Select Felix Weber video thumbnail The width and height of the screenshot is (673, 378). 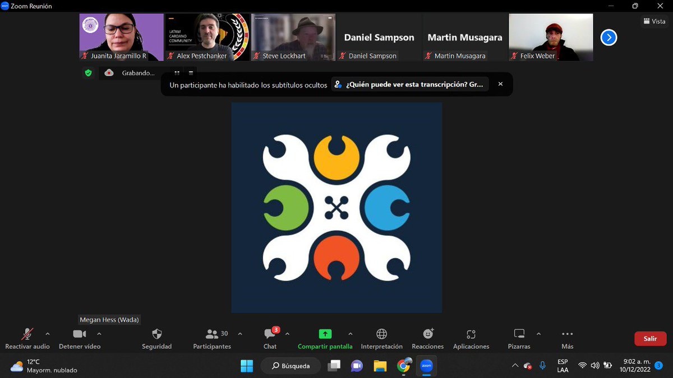(551, 38)
